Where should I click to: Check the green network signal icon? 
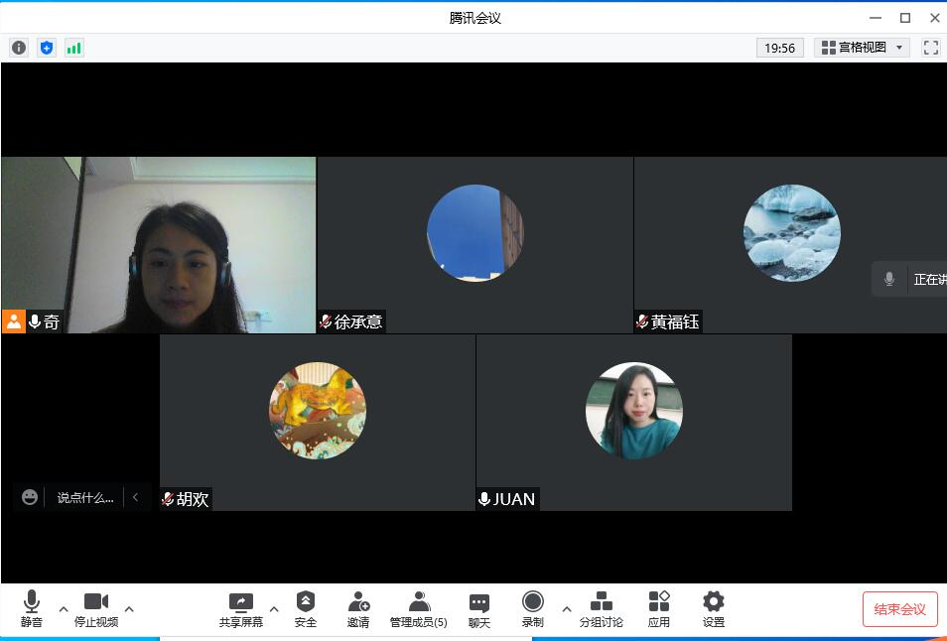tap(74, 48)
